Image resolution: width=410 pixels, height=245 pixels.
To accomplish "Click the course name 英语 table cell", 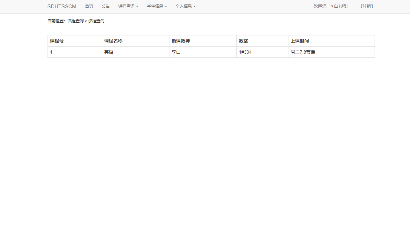I will pyautogui.click(x=108, y=52).
